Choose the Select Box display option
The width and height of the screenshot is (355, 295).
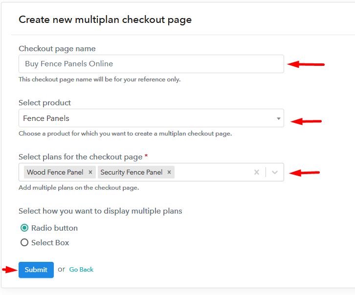[24, 243]
